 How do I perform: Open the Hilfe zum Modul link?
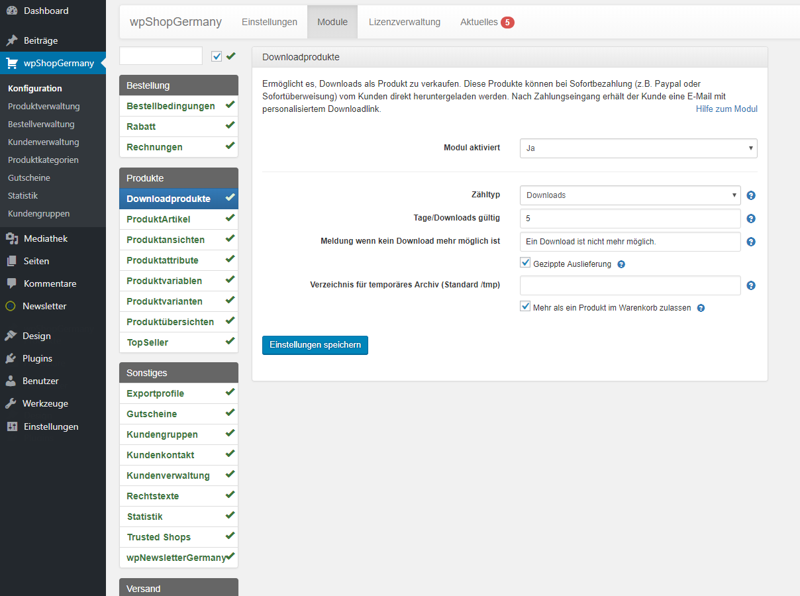[726, 109]
